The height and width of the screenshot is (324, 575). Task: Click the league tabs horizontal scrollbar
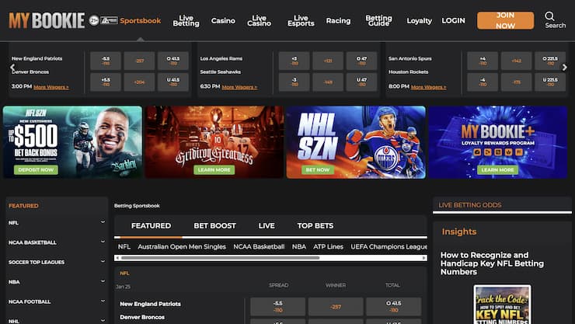point(220,258)
